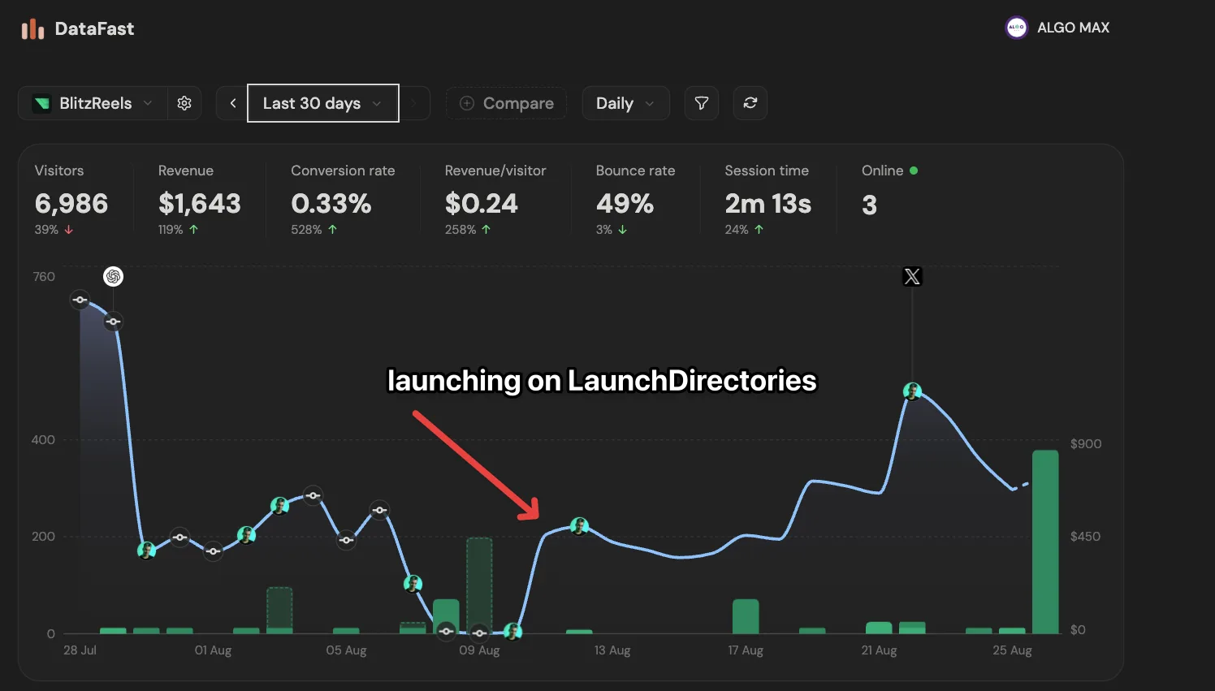Go to previous period with left chevron

point(233,103)
